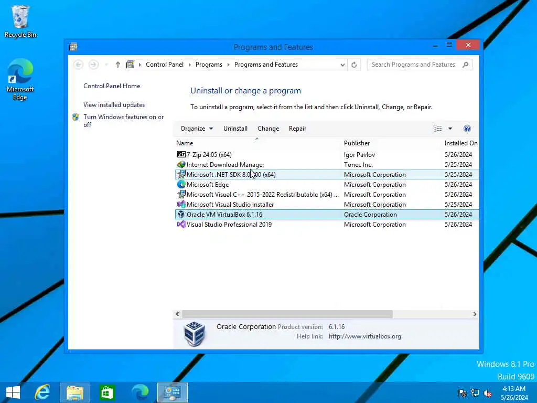Select the 7-Zip 24.05 (x64) entry
The height and width of the screenshot is (403, 537).
tap(327, 155)
